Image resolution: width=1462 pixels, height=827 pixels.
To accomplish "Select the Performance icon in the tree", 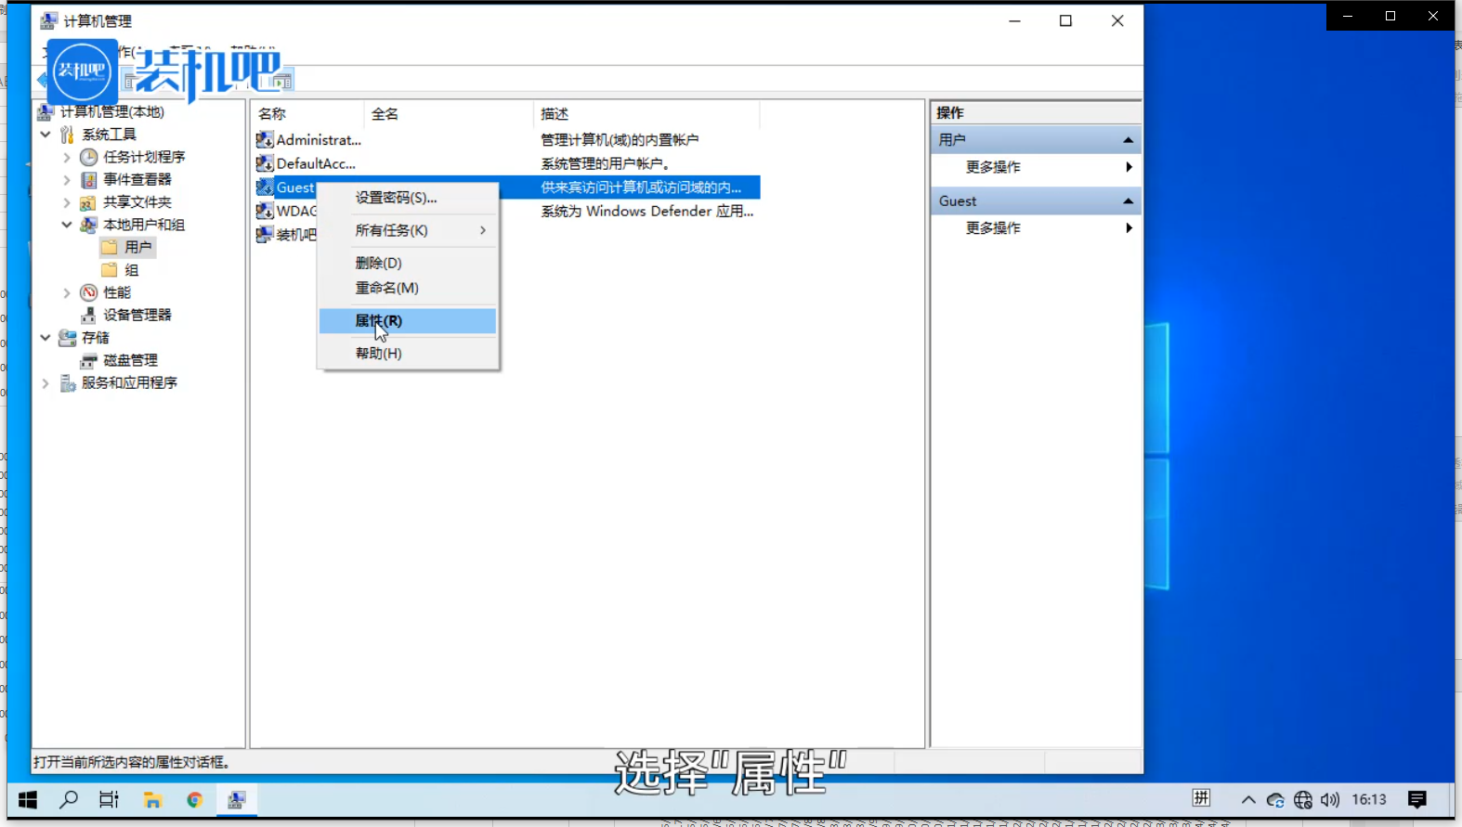I will pyautogui.click(x=89, y=292).
